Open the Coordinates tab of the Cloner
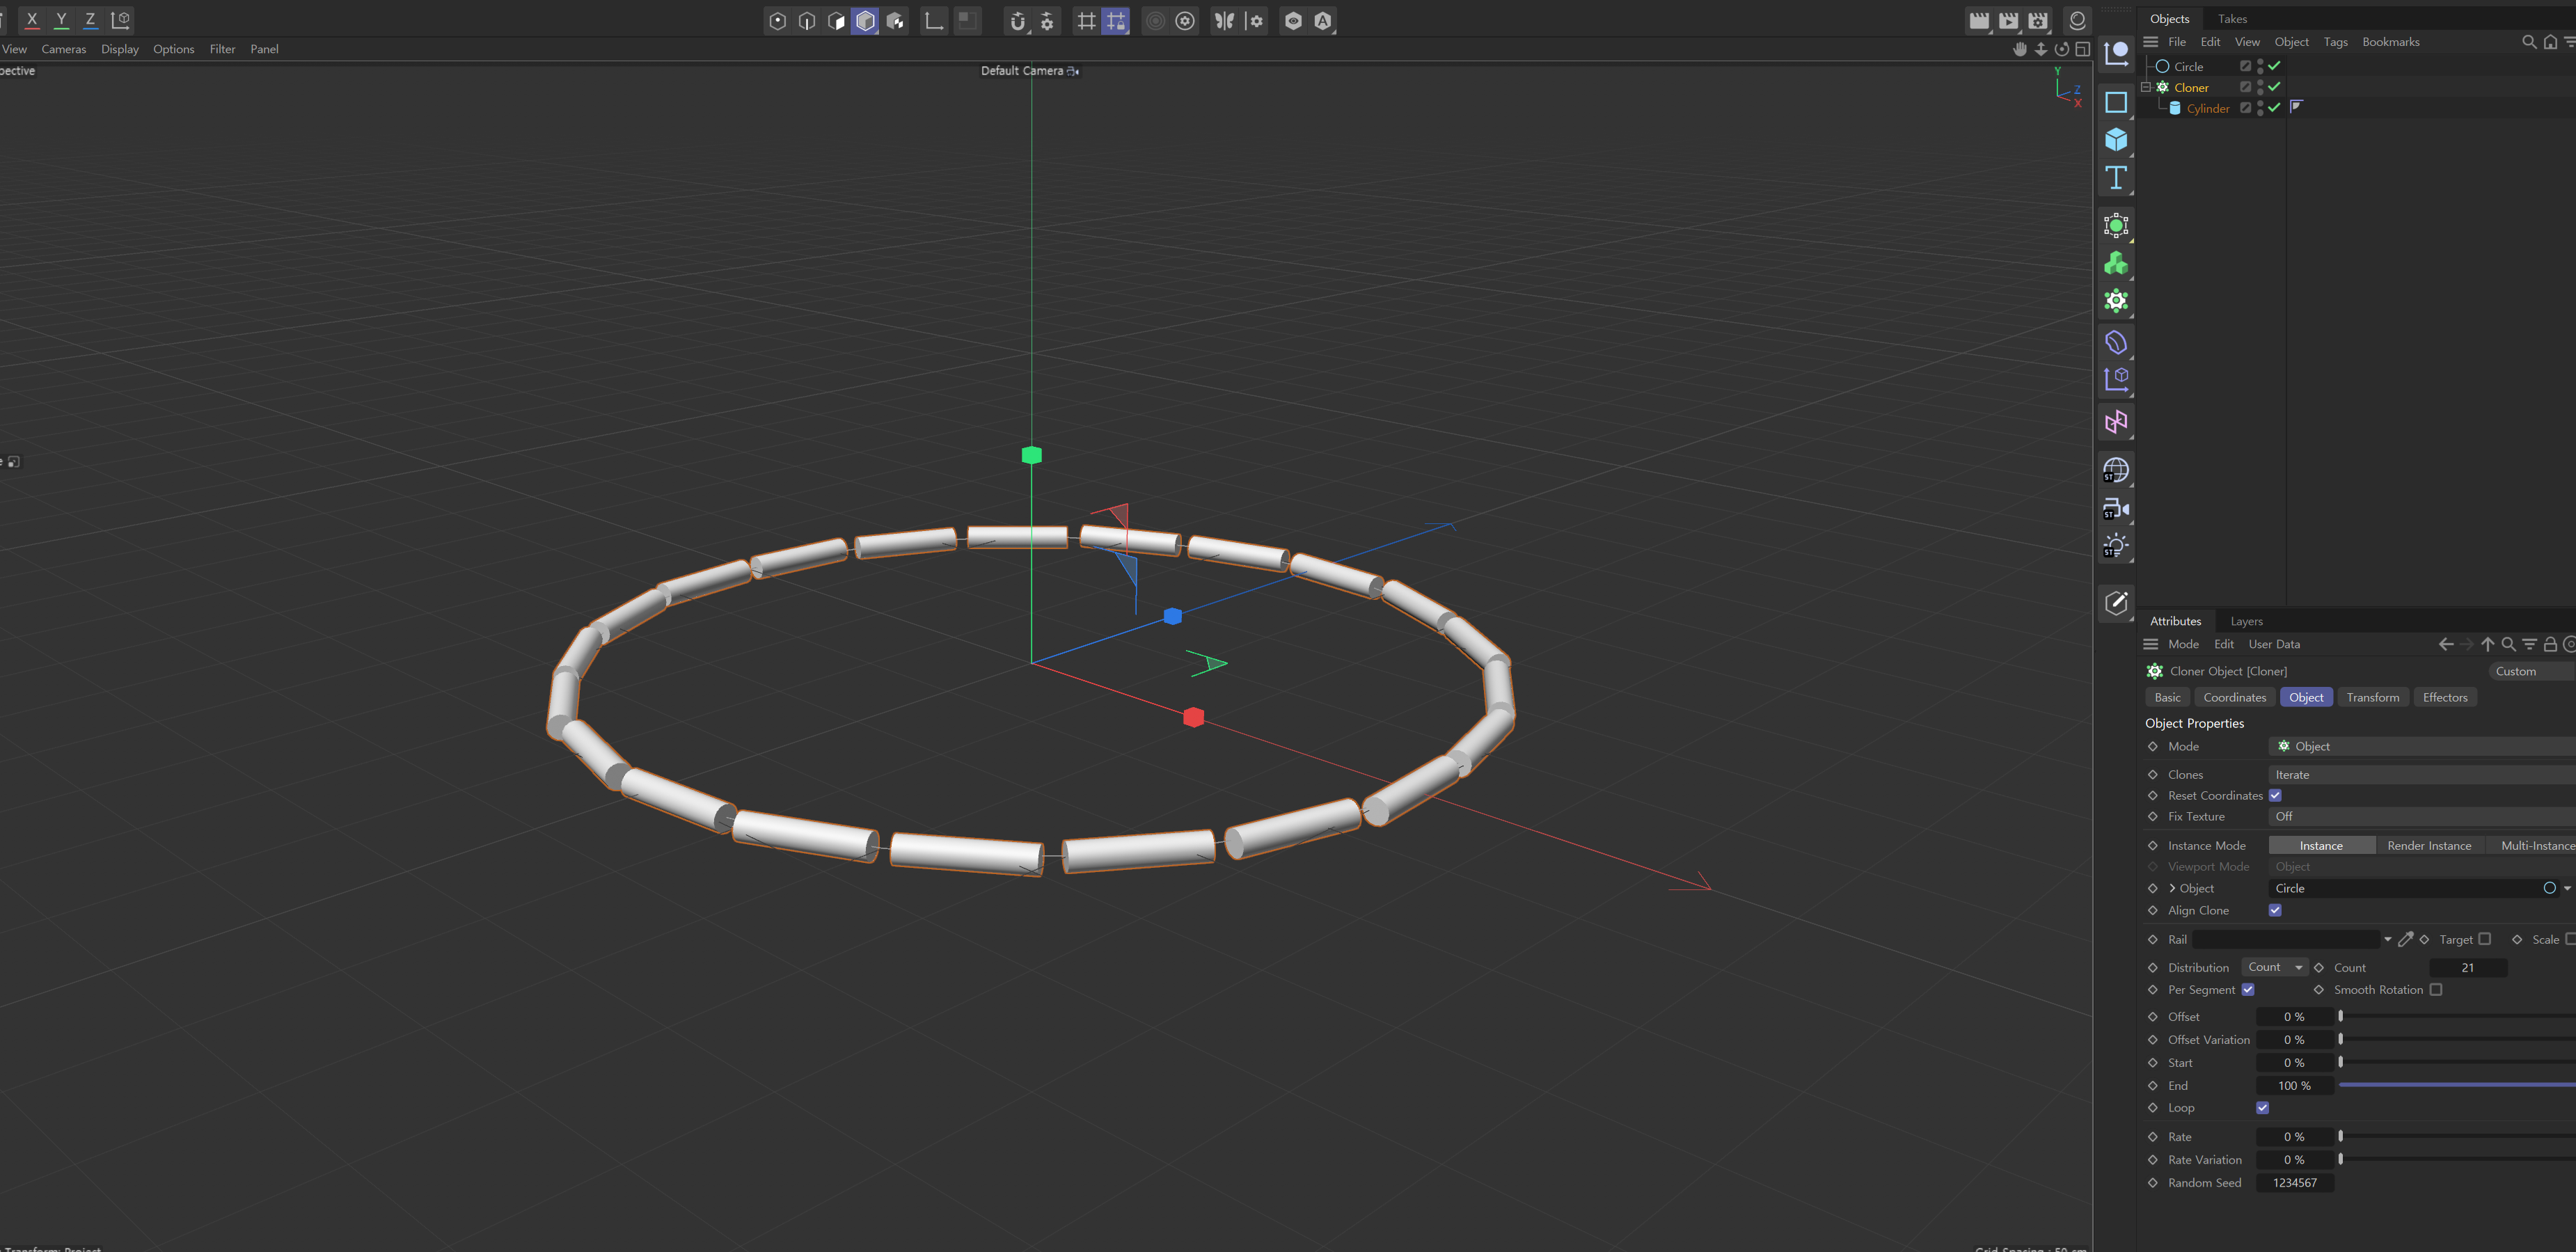 tap(2235, 697)
